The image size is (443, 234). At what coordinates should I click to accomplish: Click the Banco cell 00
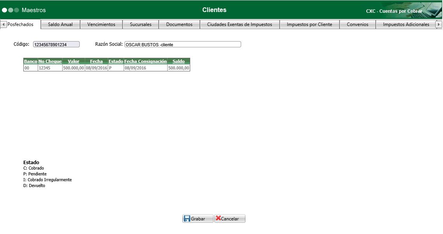pyautogui.click(x=30, y=68)
